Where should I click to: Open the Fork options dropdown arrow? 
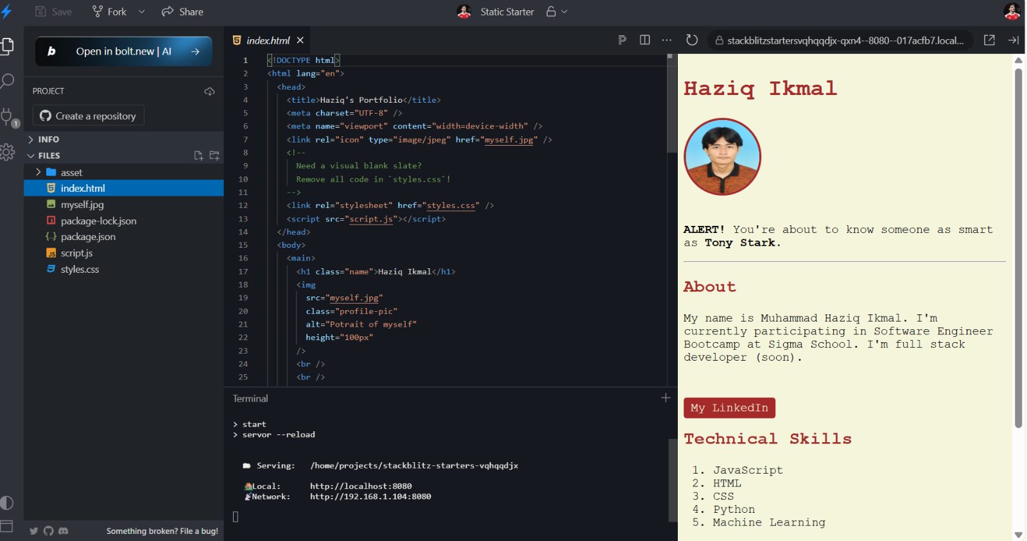click(x=141, y=12)
